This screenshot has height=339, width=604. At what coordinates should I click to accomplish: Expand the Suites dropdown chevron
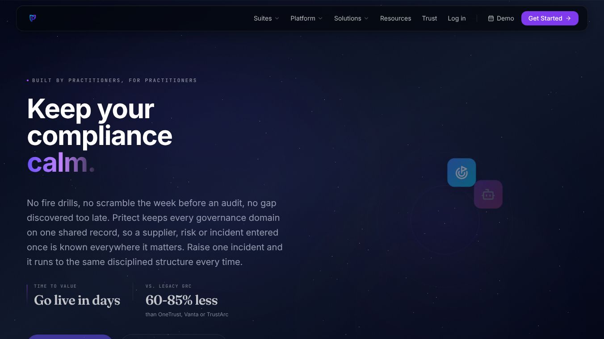pyautogui.click(x=277, y=18)
